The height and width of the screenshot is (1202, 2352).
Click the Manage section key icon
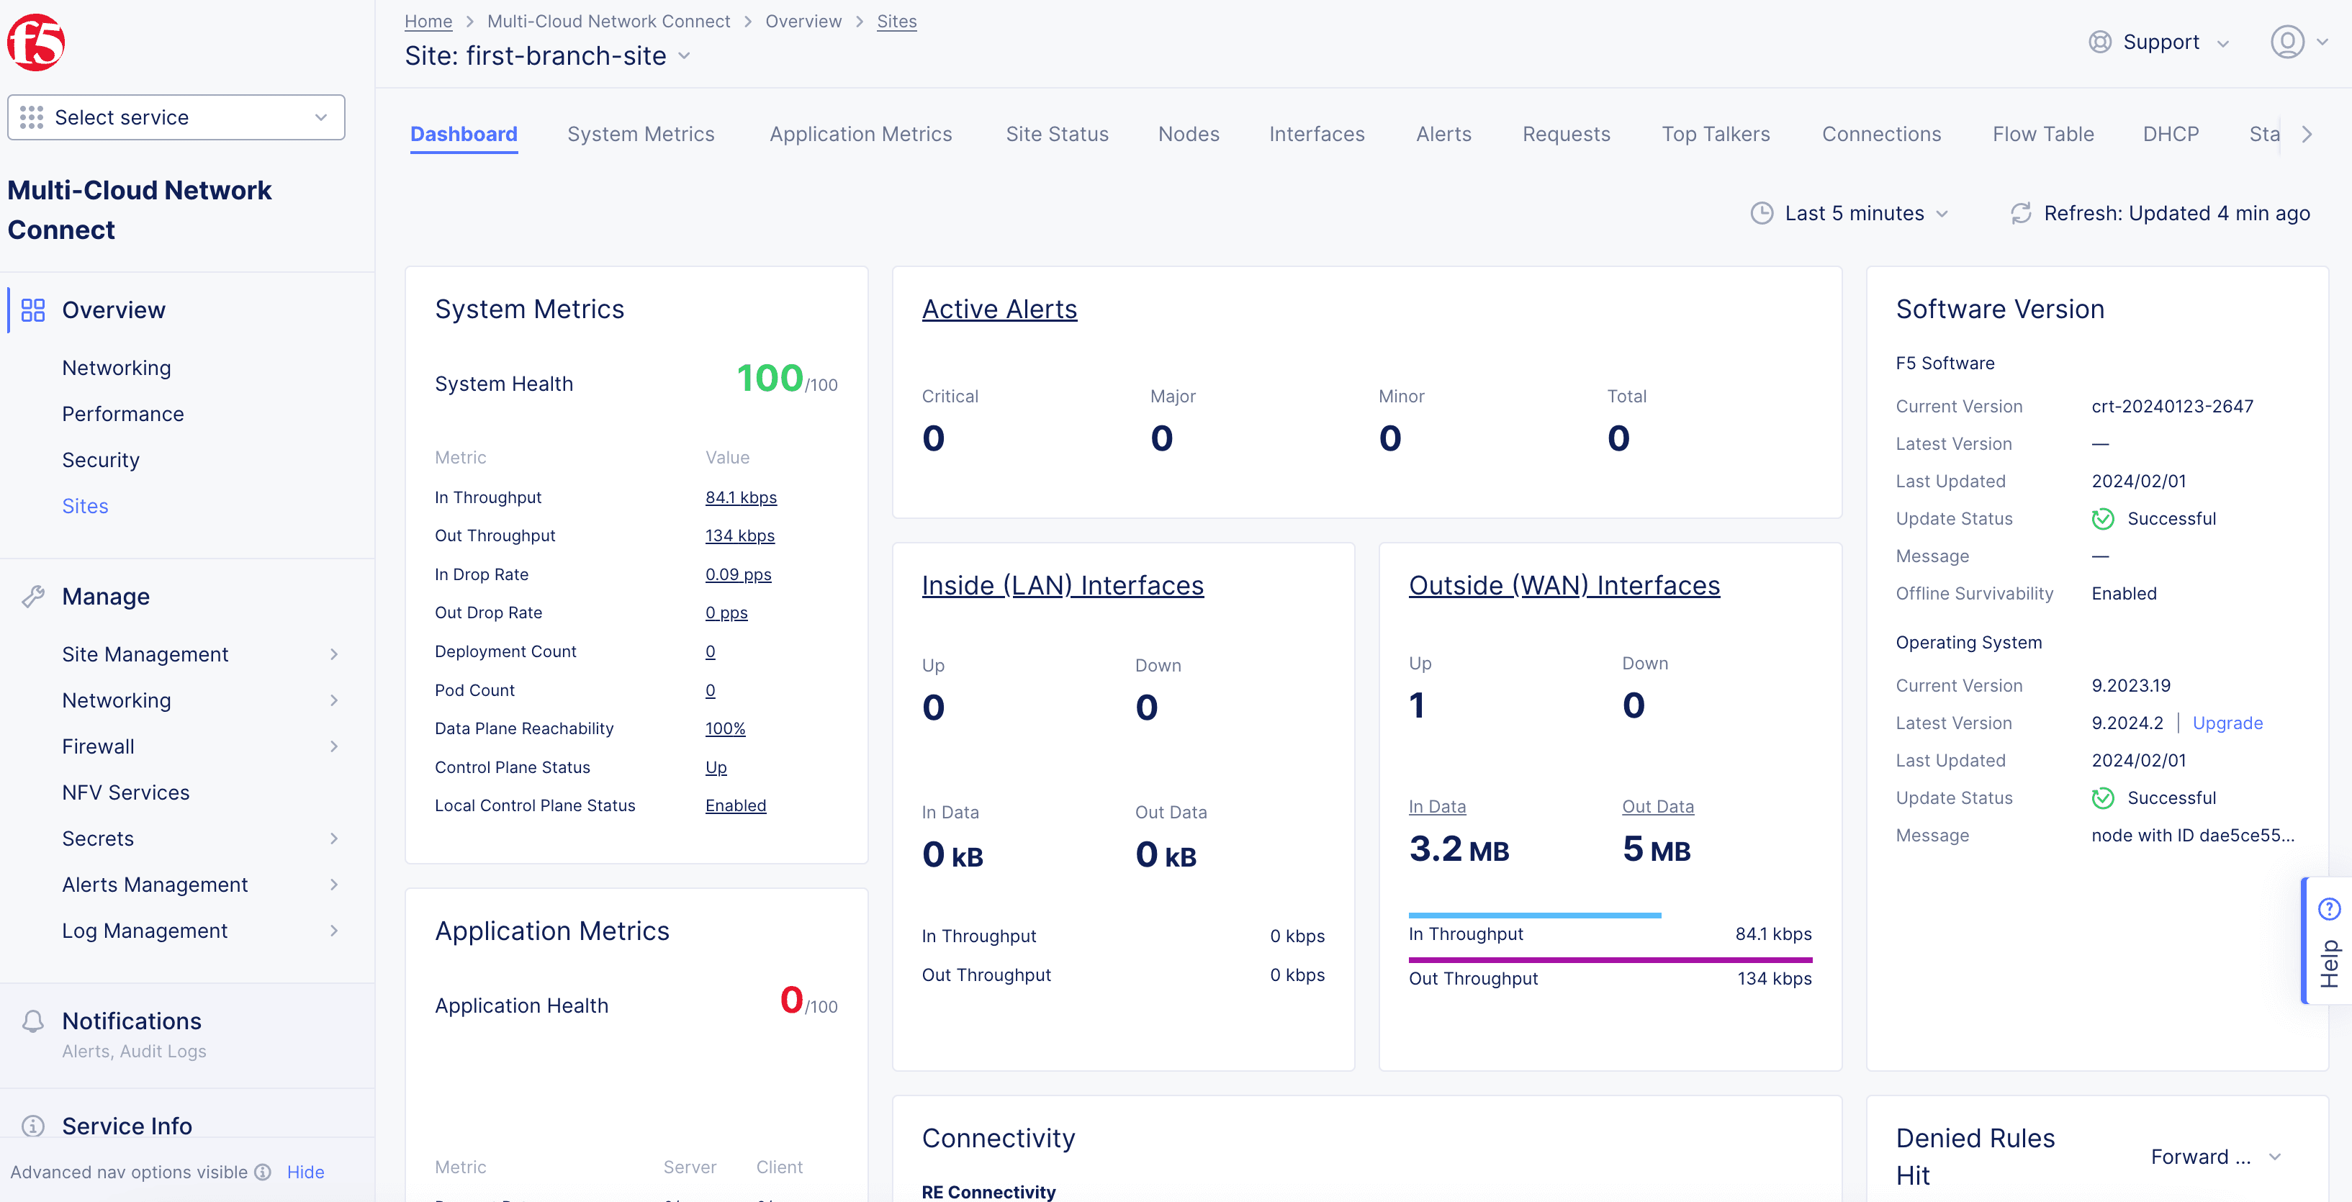[x=32, y=597]
